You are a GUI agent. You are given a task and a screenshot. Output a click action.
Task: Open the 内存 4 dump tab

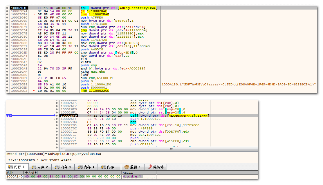coord(86,167)
